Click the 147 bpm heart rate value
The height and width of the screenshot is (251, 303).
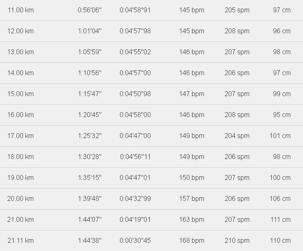[x=191, y=94]
